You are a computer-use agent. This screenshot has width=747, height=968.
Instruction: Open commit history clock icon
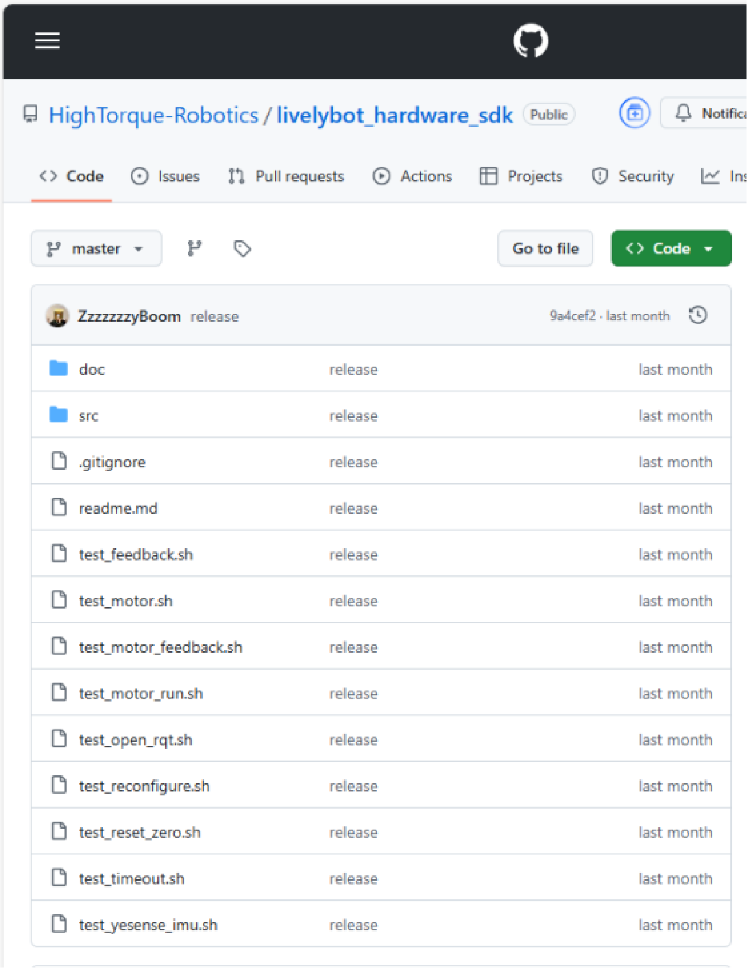[698, 315]
